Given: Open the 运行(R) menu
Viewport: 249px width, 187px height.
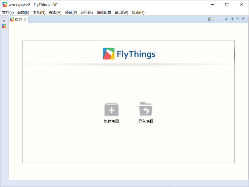Looking at the screenshot, I should 87,12.
